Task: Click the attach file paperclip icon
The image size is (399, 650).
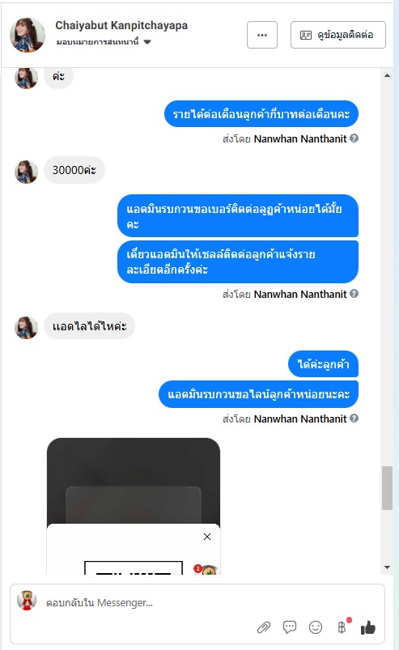Action: pos(264,627)
